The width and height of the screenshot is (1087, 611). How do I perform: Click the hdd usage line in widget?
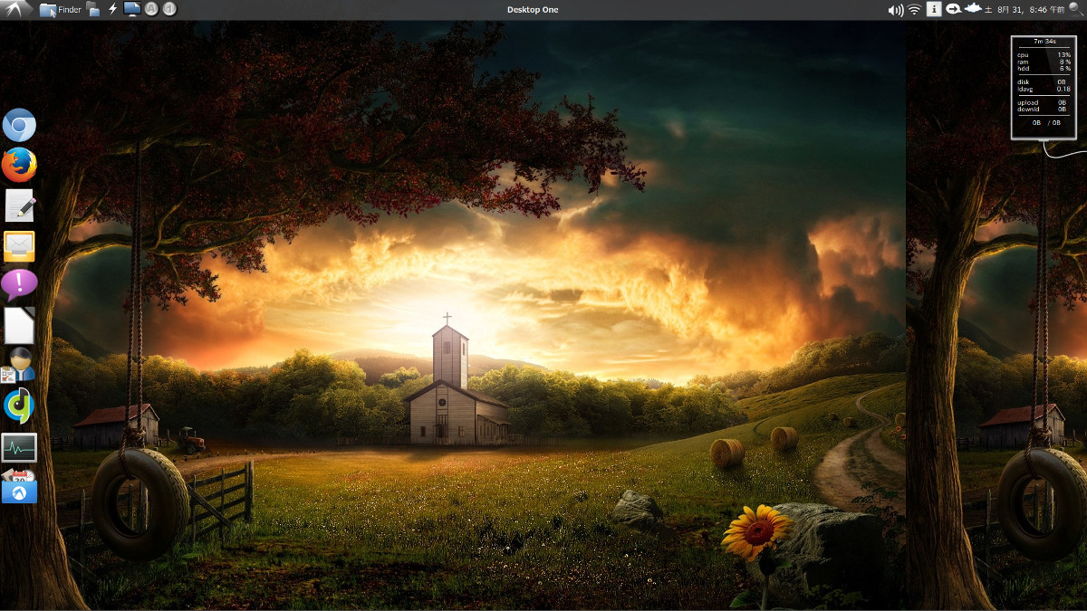point(1044,68)
